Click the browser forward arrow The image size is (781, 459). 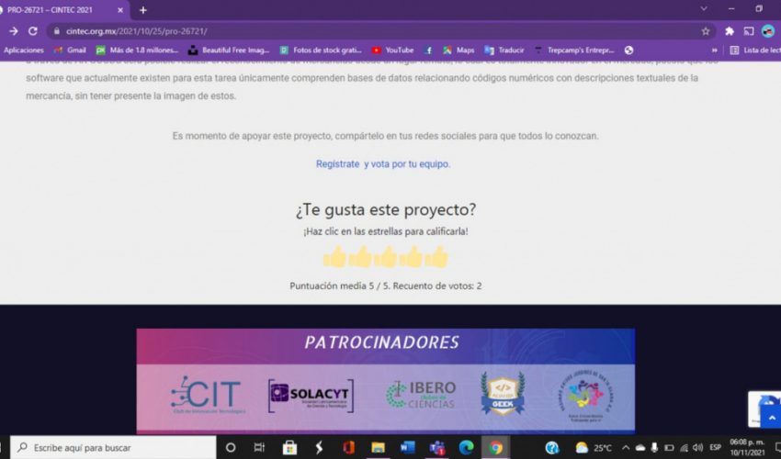pos(14,31)
